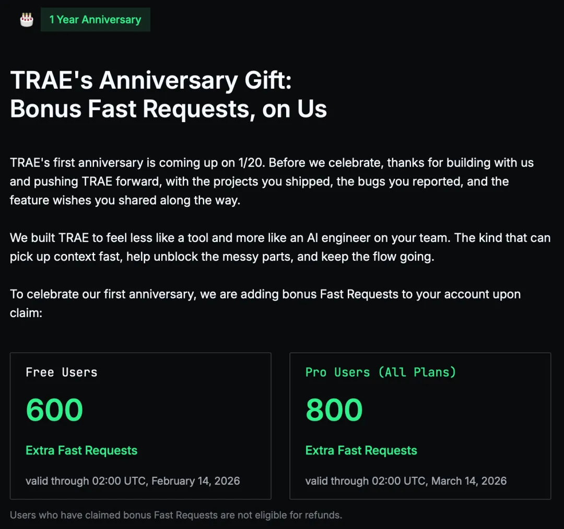The width and height of the screenshot is (564, 529).
Task: Click the 1 Year Anniversary badge
Action: tap(95, 20)
